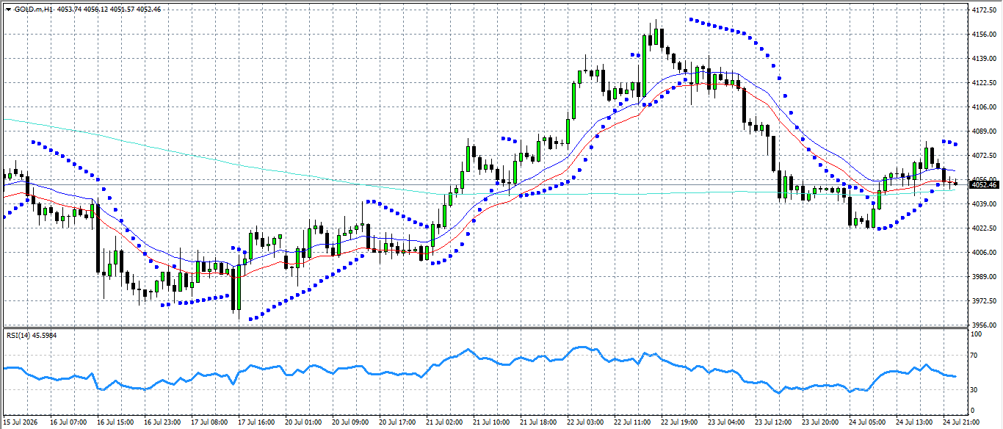Click the 3989.00 price axis label
Image resolution: width=1003 pixels, height=429 pixels.
pyautogui.click(x=982, y=277)
